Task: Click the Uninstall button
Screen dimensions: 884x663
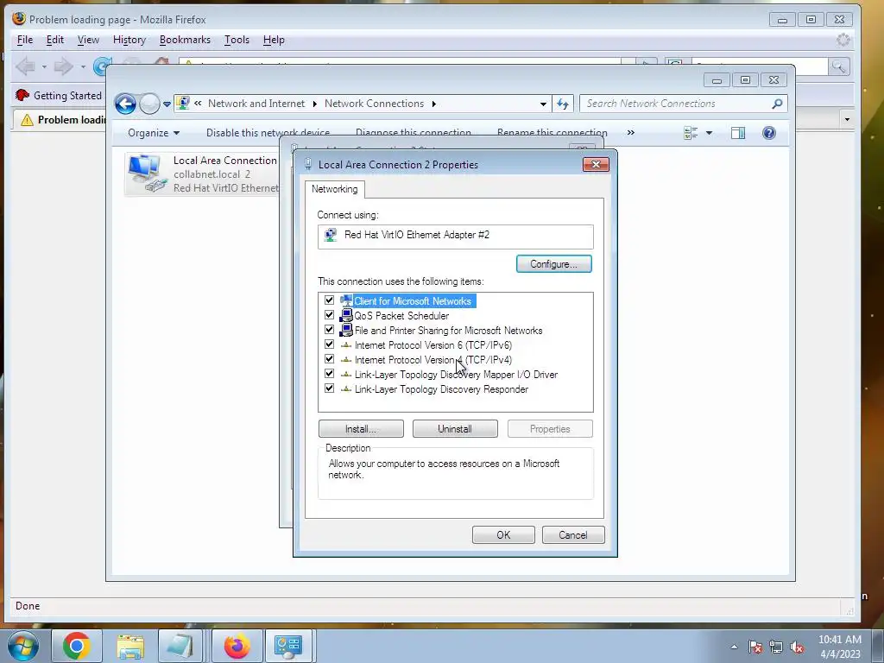Action: click(x=455, y=429)
